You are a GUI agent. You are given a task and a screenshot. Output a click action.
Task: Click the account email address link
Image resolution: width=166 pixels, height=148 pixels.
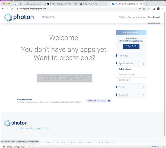[131, 40]
